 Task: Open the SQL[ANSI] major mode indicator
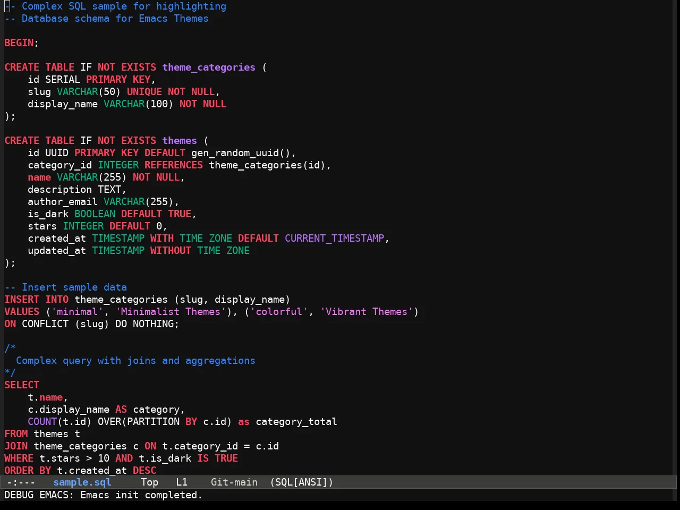pos(302,482)
